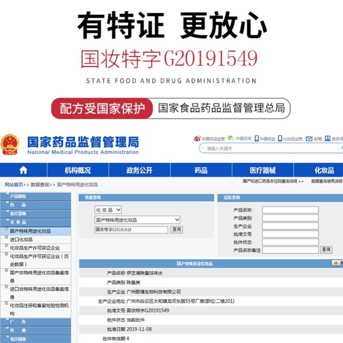Viewport: 343px width, 343px height.
Task: Expand the 化妆品生产许可获证企业（历史数据）node
Action: click(x=6, y=254)
